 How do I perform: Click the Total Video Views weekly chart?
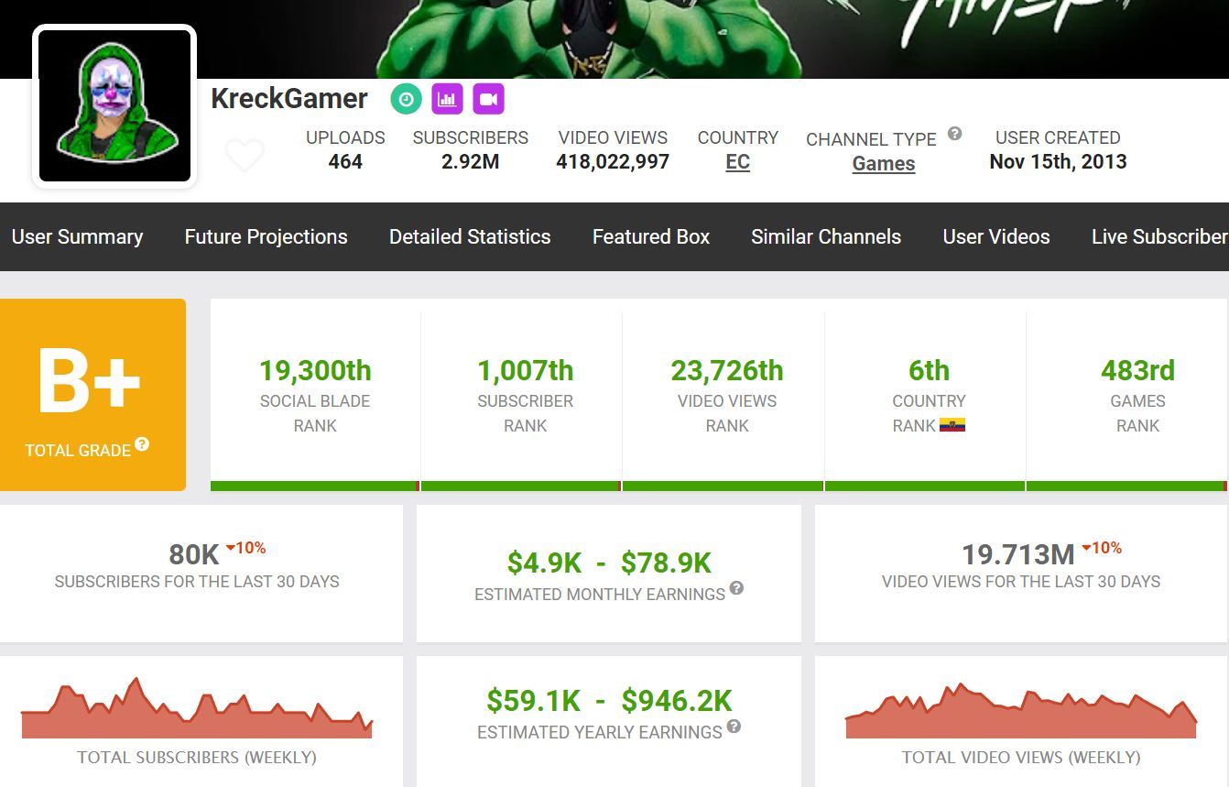coord(1021,710)
